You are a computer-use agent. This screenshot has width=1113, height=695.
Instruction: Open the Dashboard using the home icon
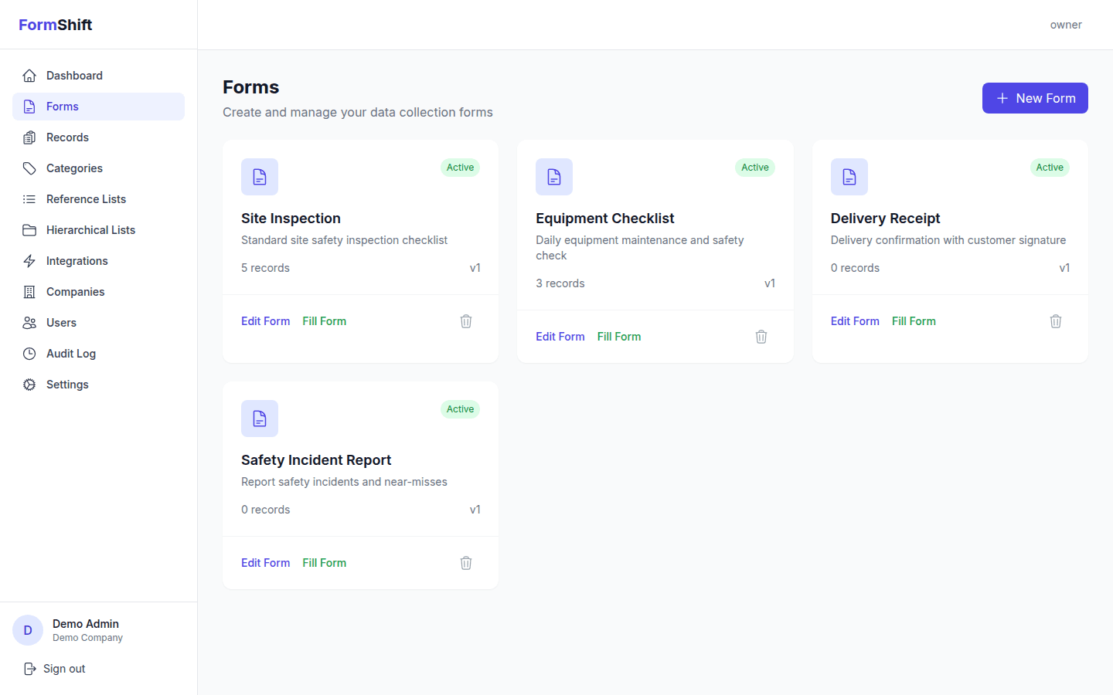29,75
